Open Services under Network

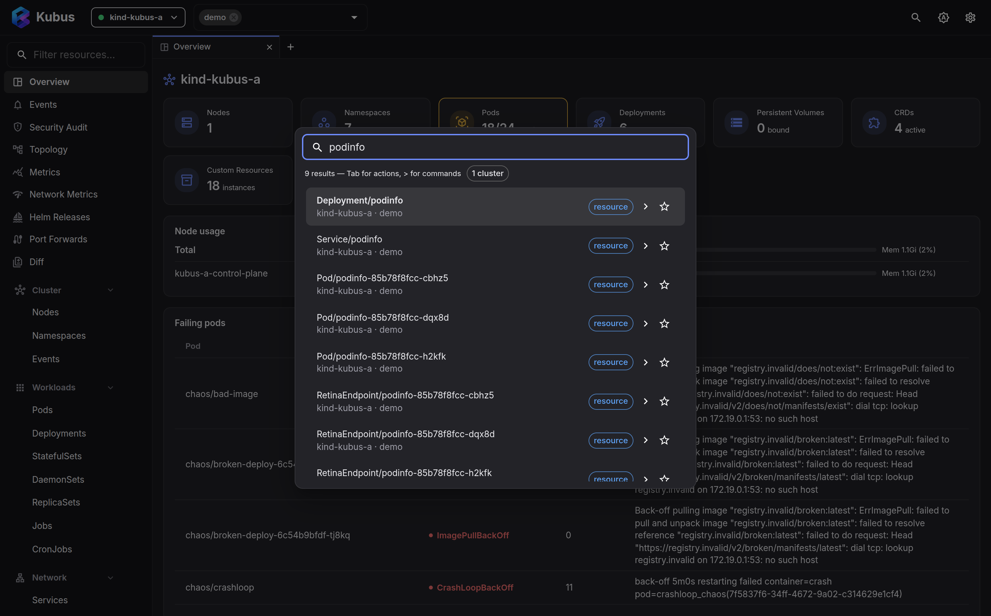pyautogui.click(x=50, y=600)
